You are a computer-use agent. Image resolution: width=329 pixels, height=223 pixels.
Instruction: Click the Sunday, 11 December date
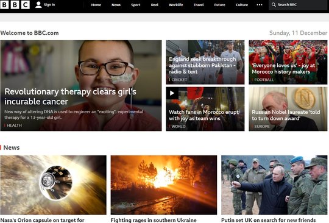[x=298, y=33]
